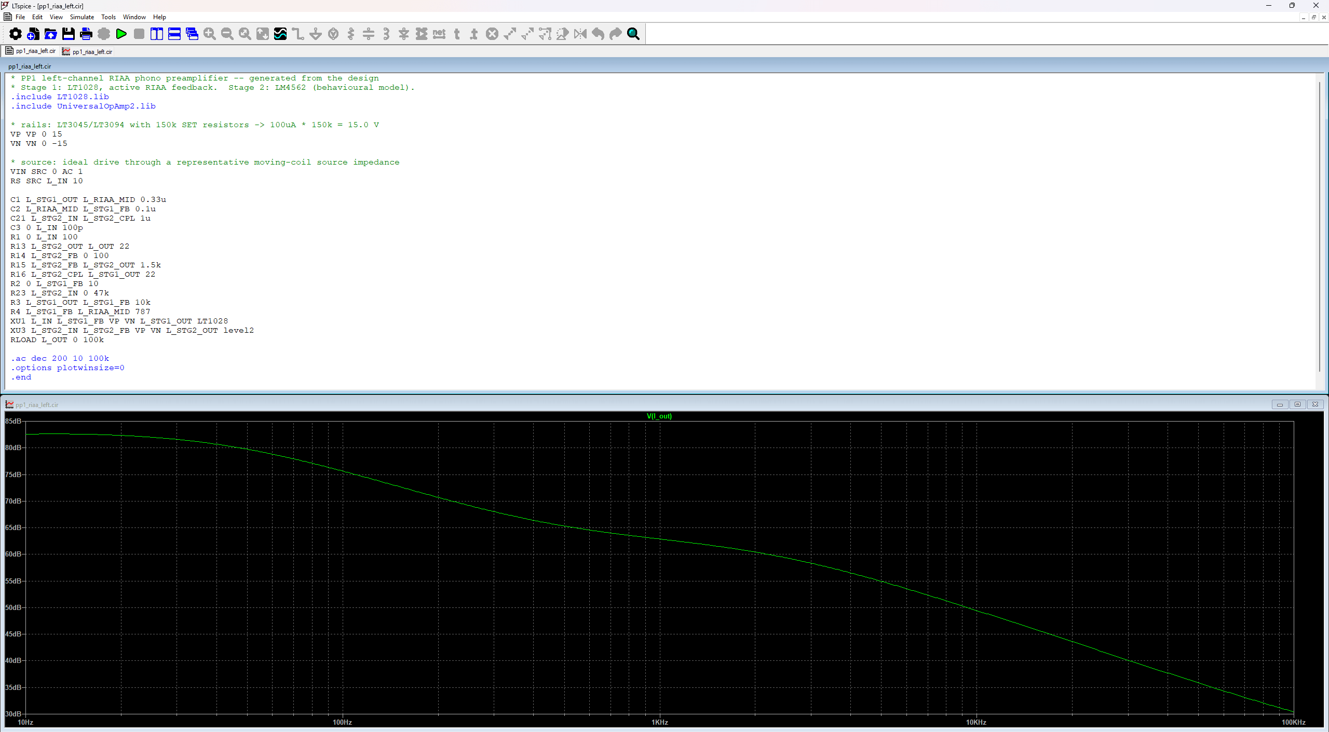Select the draw wire tool
The image size is (1329, 732).
coord(298,34)
